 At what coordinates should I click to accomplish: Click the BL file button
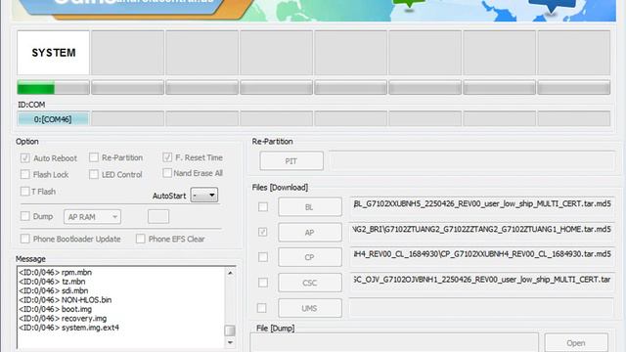coord(310,207)
